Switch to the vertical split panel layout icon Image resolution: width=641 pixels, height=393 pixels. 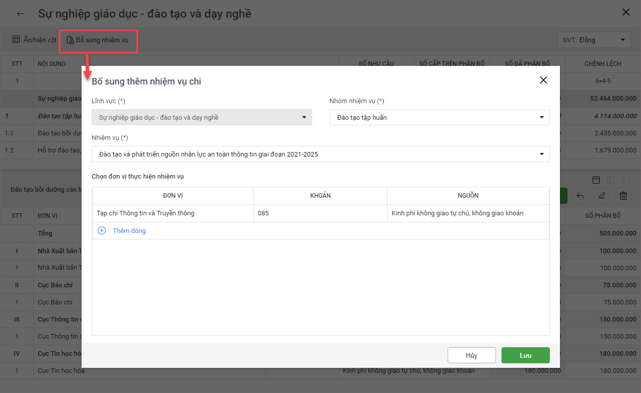point(611,180)
